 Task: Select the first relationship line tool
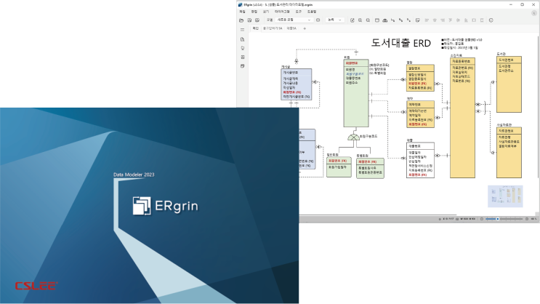point(392,20)
